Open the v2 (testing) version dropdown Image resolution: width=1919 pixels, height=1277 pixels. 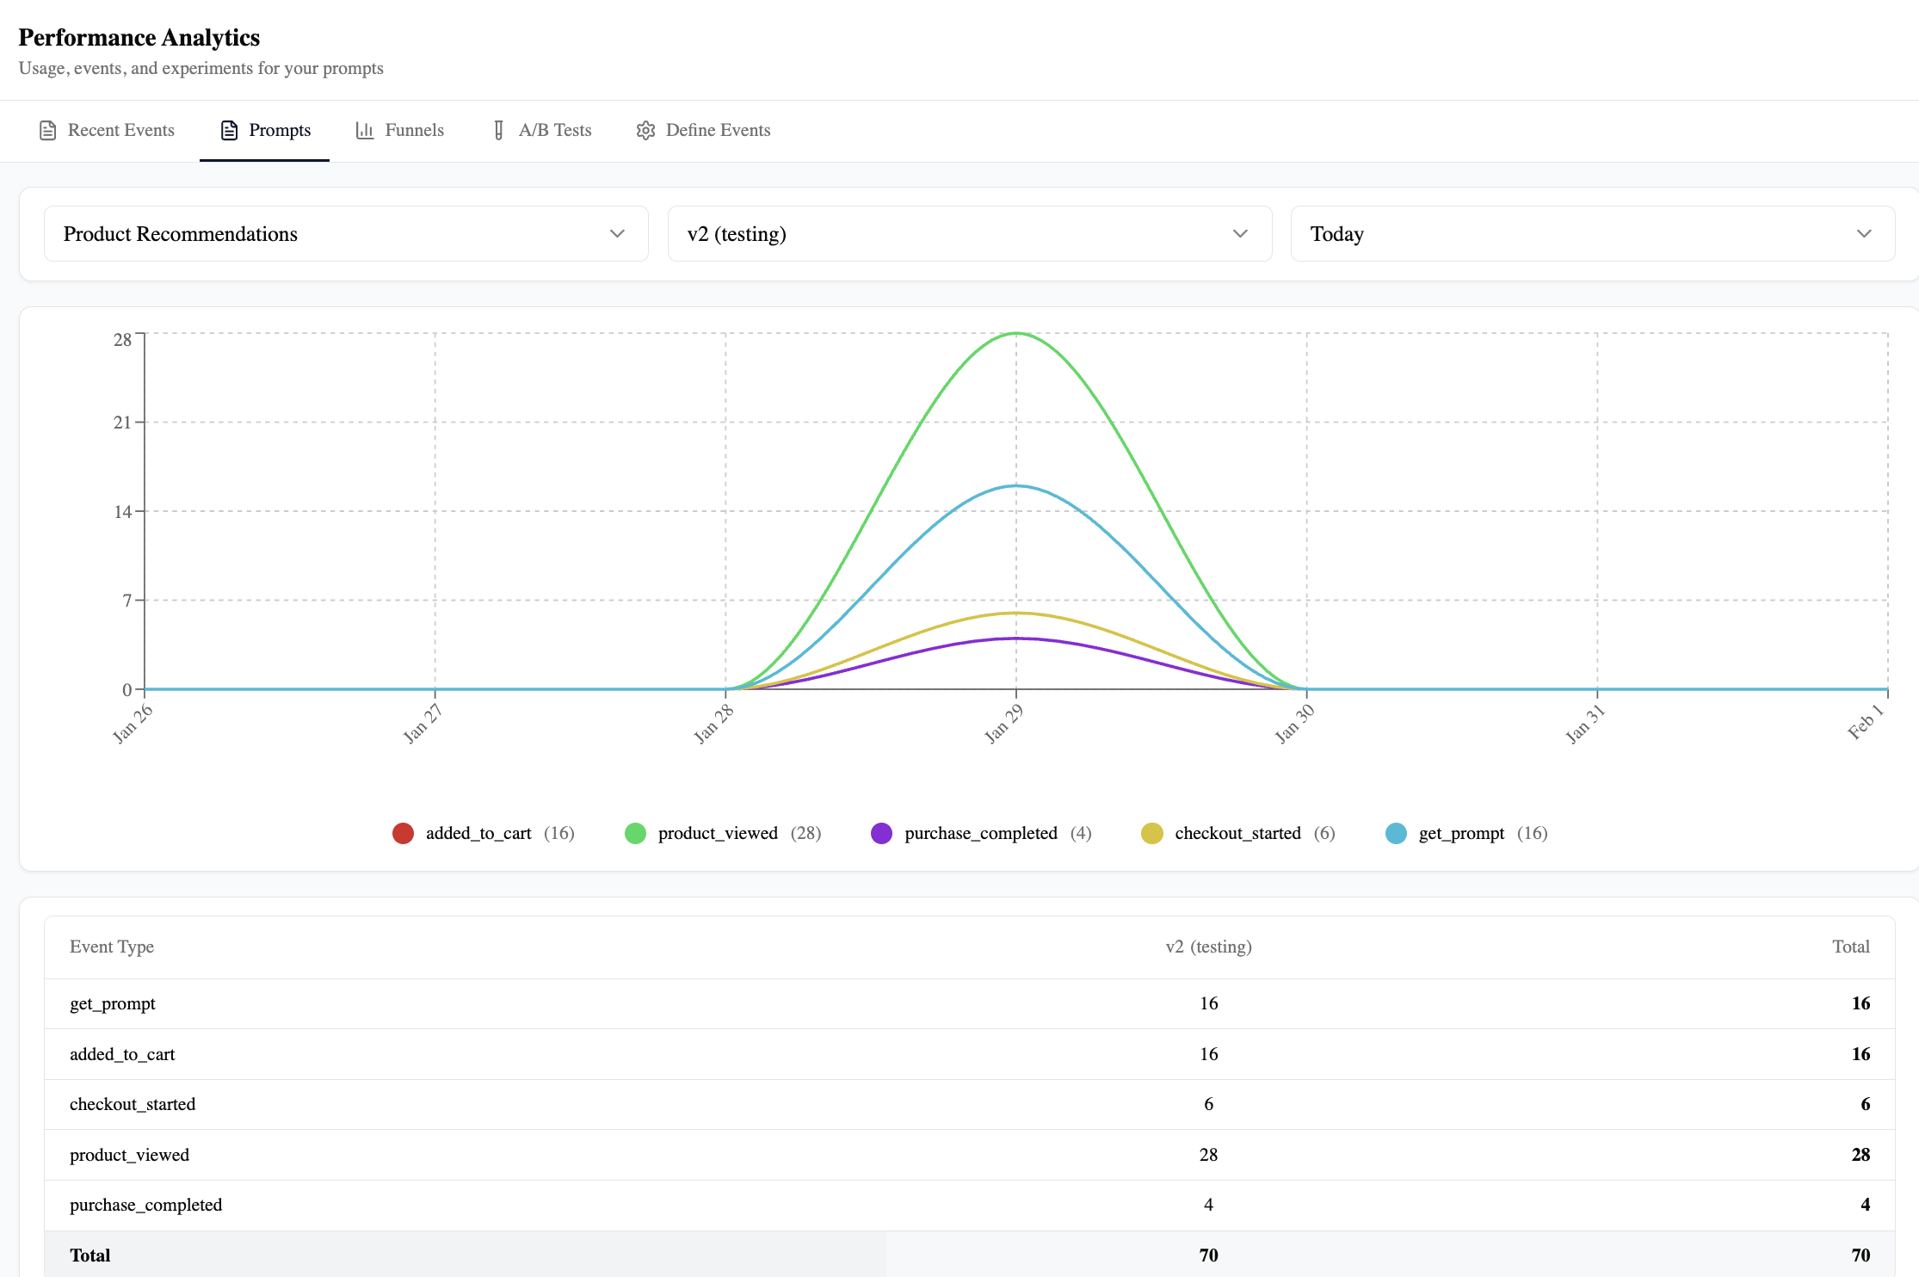[969, 233]
